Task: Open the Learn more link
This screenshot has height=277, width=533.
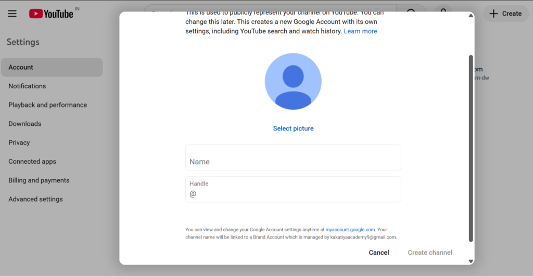Action: coord(360,31)
